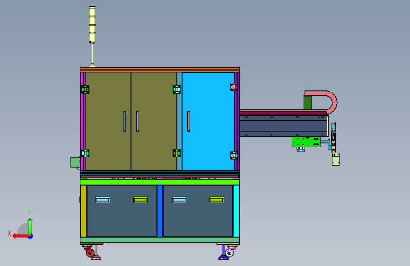The width and height of the screenshot is (410, 266).
Task: Select the small cyan block below green slider plate
Action: pos(301,149)
